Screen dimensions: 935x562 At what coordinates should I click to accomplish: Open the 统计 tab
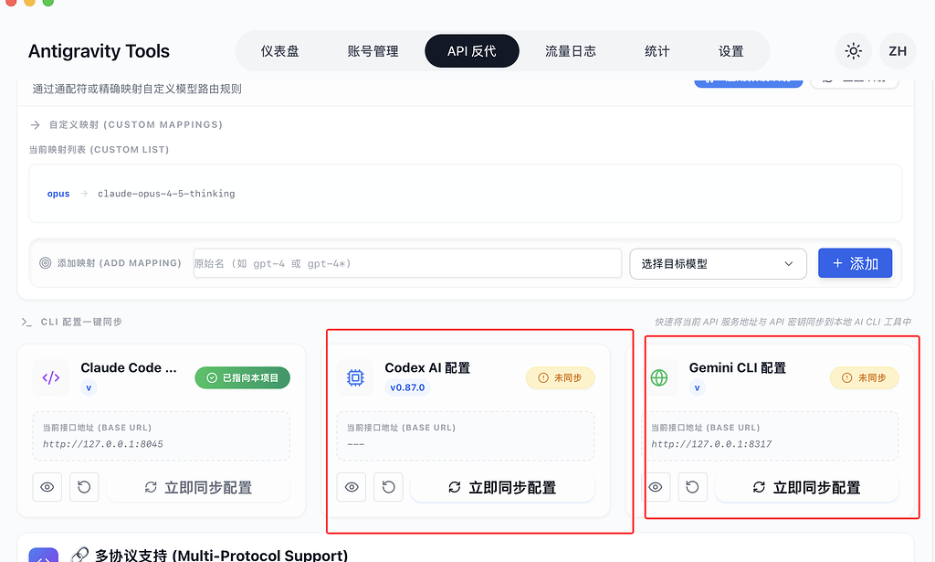[657, 50]
